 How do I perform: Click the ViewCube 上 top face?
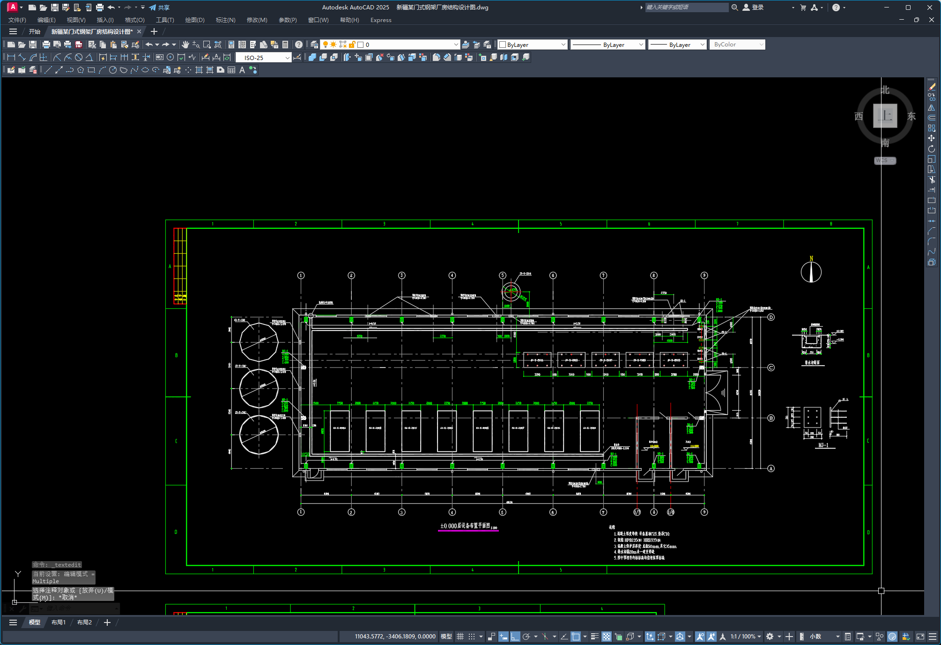(885, 116)
